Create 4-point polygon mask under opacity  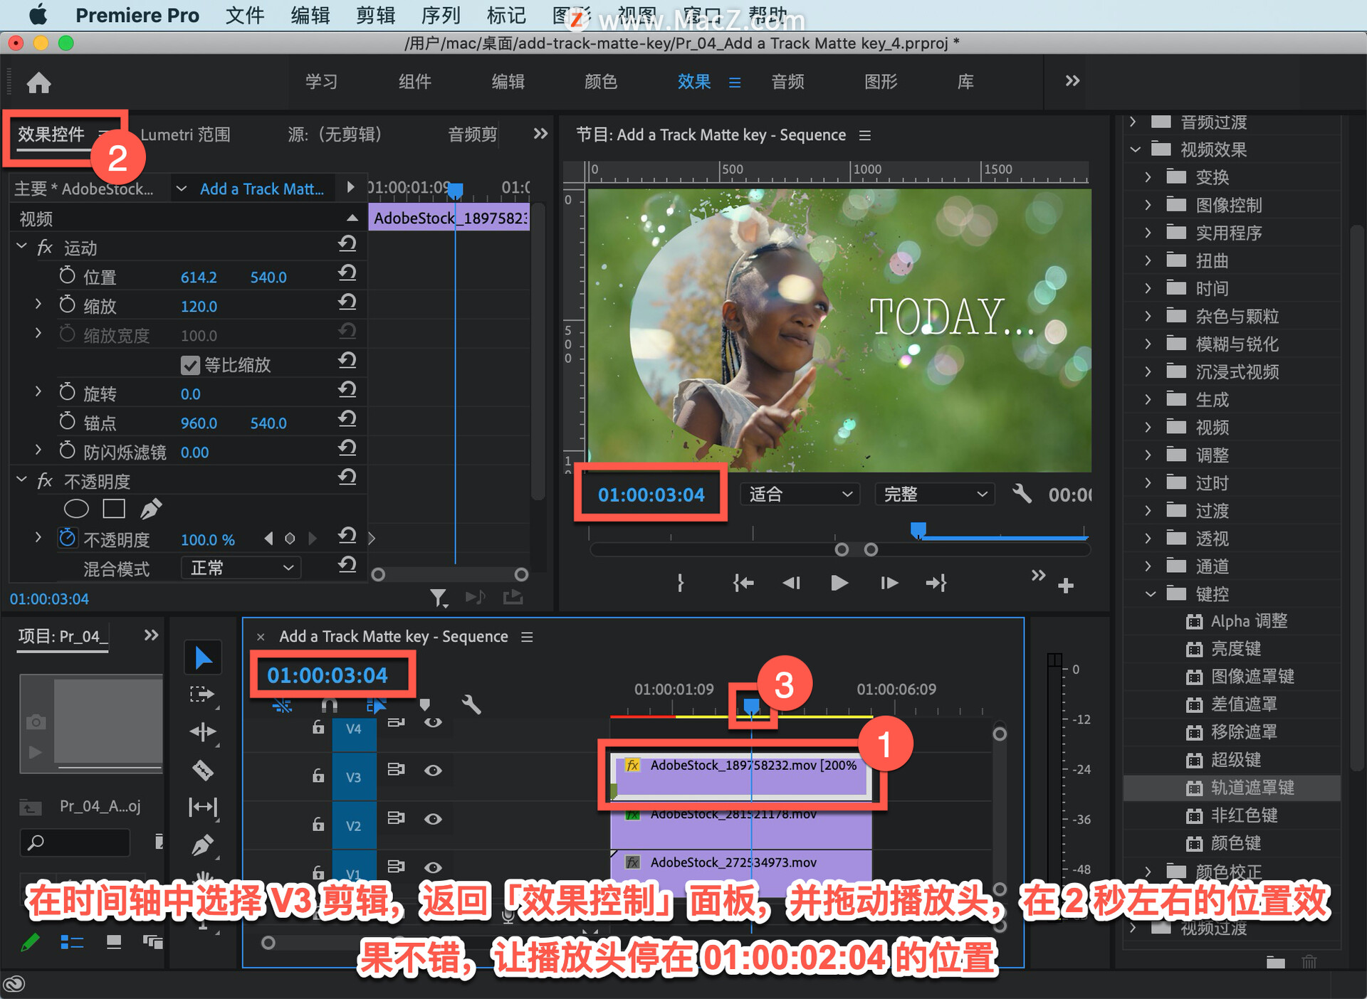(x=114, y=509)
